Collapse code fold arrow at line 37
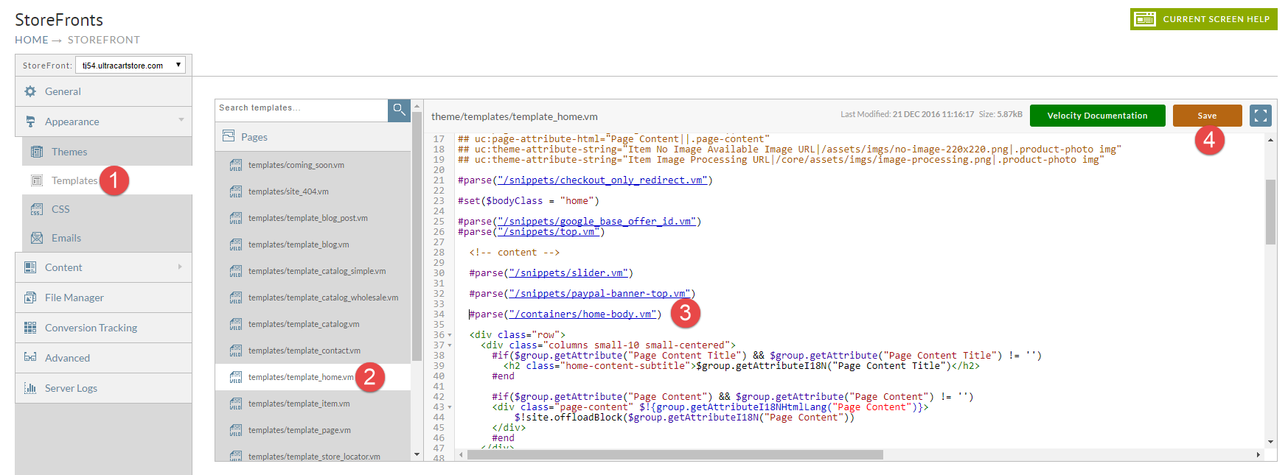The height and width of the screenshot is (475, 1288). (450, 345)
